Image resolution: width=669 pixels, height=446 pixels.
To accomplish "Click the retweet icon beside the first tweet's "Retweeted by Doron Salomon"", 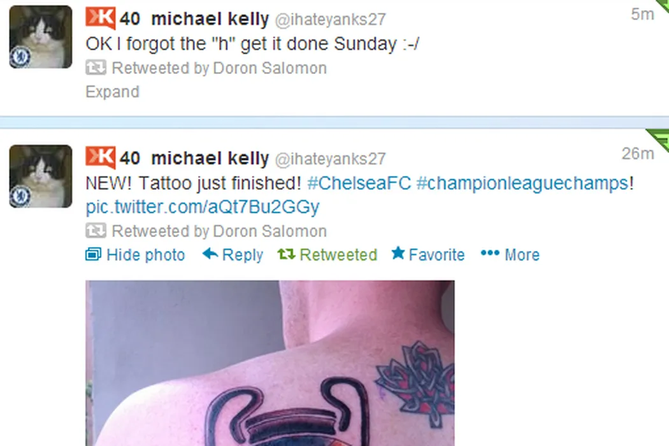I will tap(96, 68).
